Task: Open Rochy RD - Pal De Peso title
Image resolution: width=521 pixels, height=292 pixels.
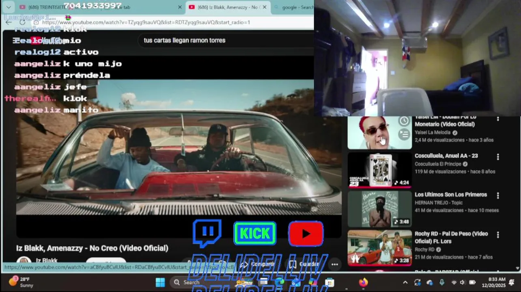Action: [451, 237]
